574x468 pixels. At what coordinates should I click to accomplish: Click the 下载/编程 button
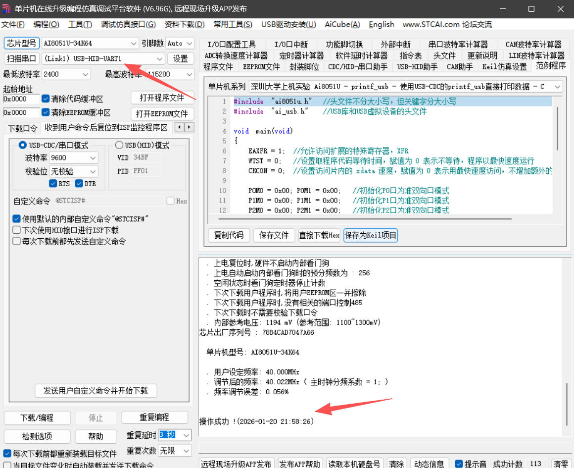coord(37,417)
